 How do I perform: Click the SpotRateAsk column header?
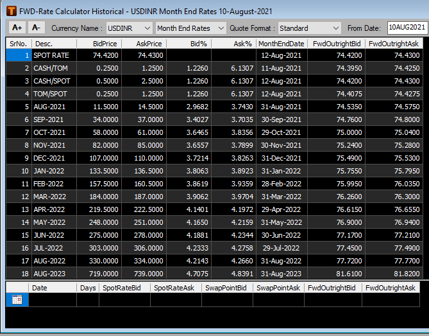176,288
